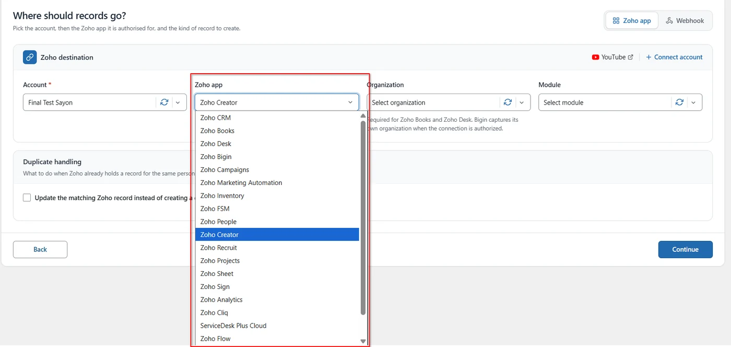Viewport: 731px width, 347px height.
Task: Pick Zoho Campaigns in the dropdown
Action: click(277, 170)
